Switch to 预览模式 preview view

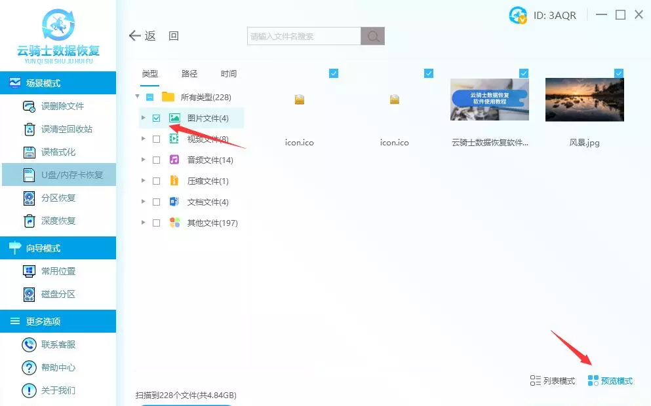(610, 380)
